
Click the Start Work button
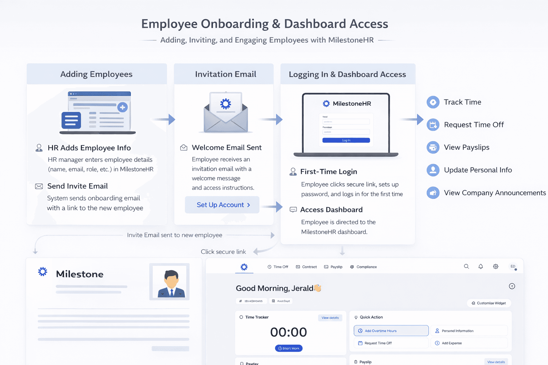289,348
